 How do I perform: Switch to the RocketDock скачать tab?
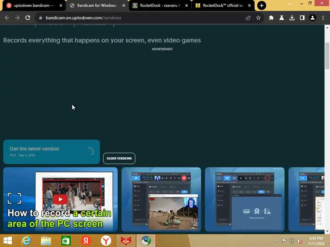[x=160, y=5]
